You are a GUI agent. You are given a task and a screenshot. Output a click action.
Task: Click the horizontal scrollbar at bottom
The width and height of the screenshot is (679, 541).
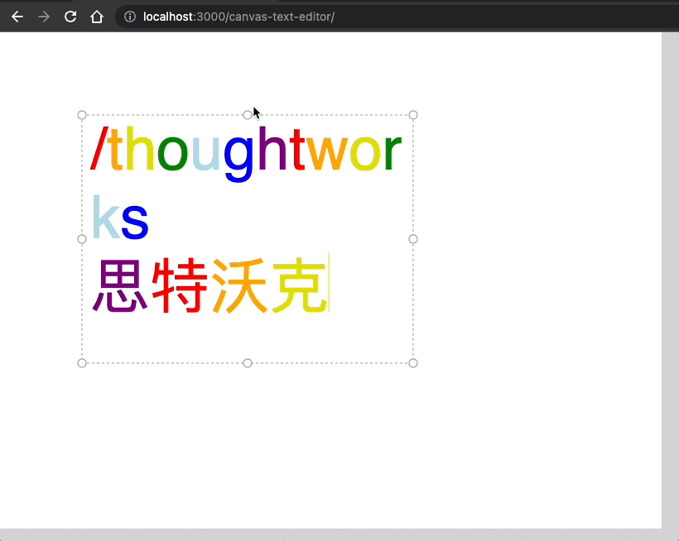point(331,534)
